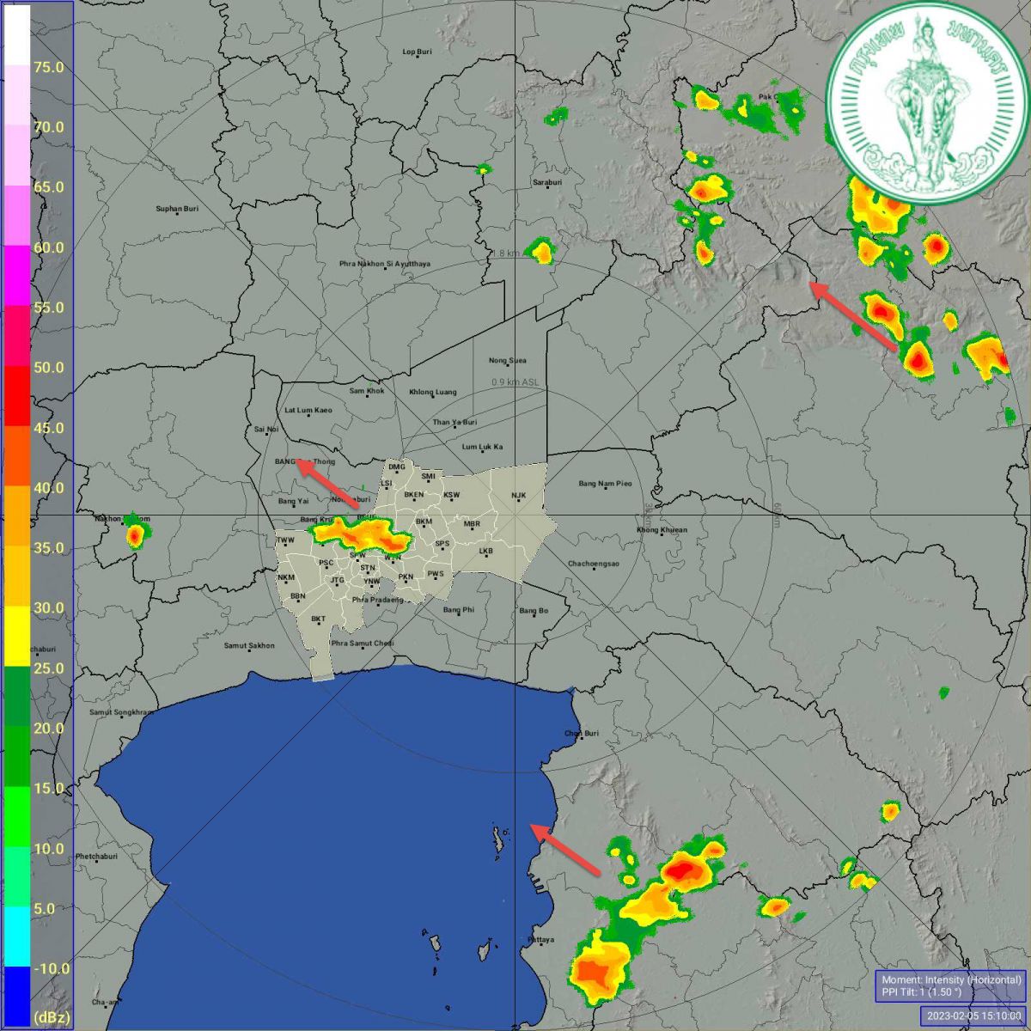This screenshot has width=1031, height=1031.
Task: Click the LKB district label
Action: tap(486, 551)
